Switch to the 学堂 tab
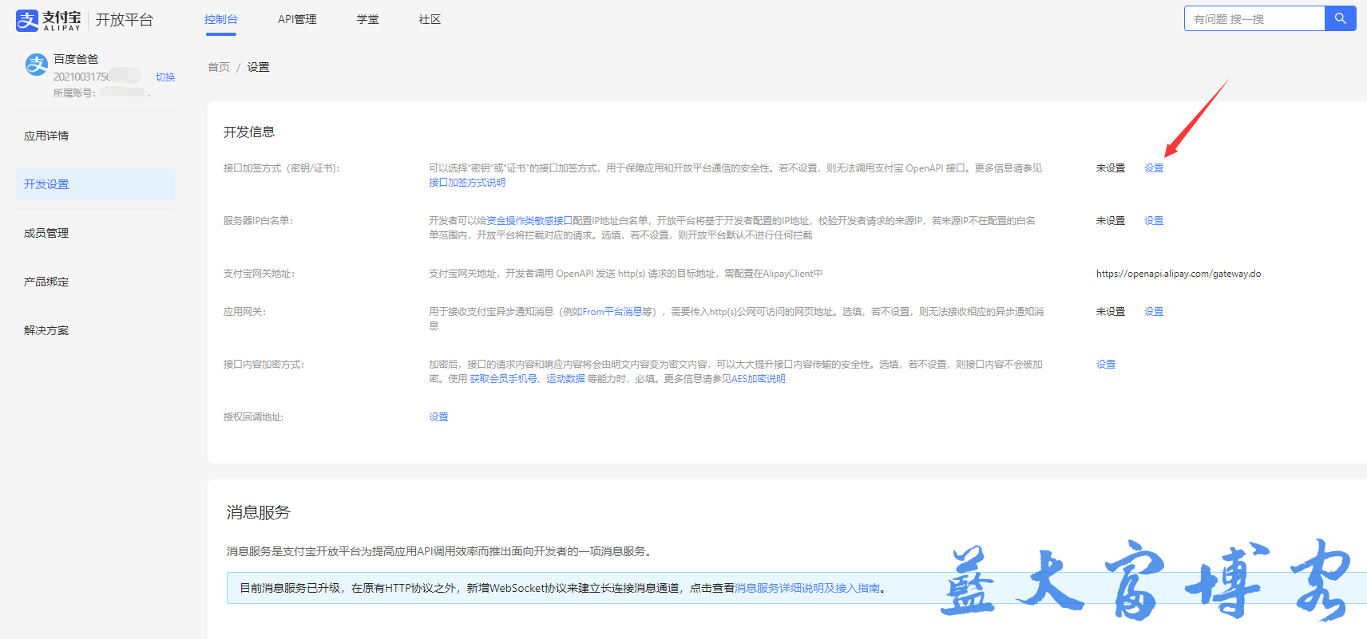 pyautogui.click(x=368, y=19)
